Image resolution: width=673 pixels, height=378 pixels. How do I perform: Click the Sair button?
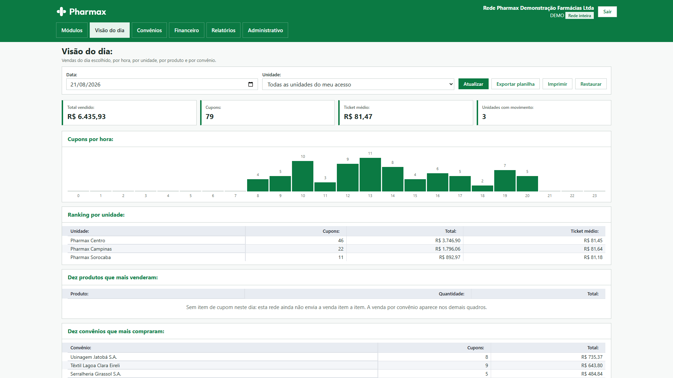pyautogui.click(x=607, y=12)
